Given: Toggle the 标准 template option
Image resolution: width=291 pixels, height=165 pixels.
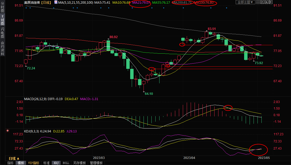Looking at the screenshot, I should tap(46, 163).
